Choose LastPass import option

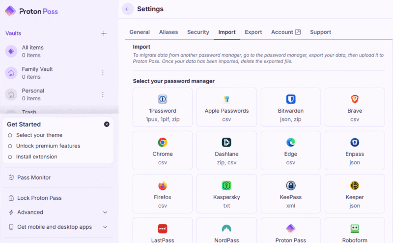pyautogui.click(x=163, y=230)
